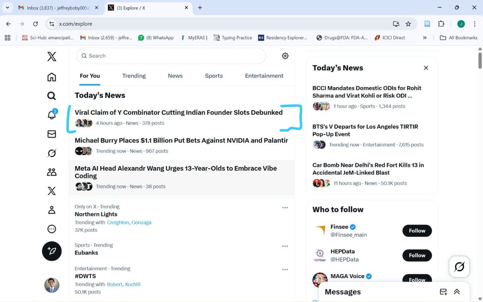Go to Home in X sidebar
The width and height of the screenshot is (483, 302).
pos(52,77)
